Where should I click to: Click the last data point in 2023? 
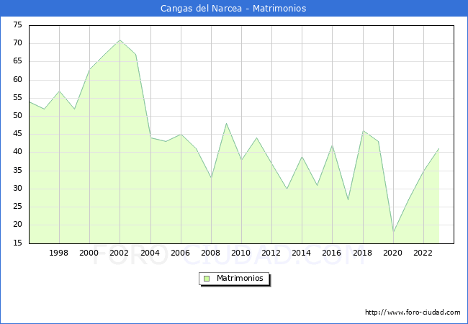tap(438, 149)
